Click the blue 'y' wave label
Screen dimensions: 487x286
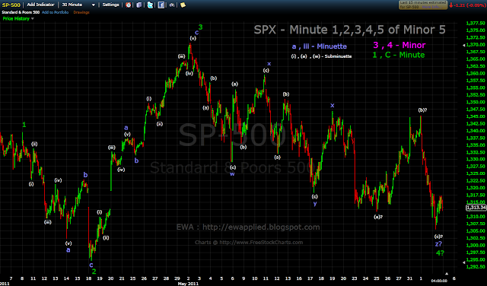click(x=315, y=204)
